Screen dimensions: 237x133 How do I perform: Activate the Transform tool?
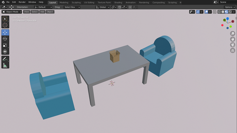click(5, 52)
